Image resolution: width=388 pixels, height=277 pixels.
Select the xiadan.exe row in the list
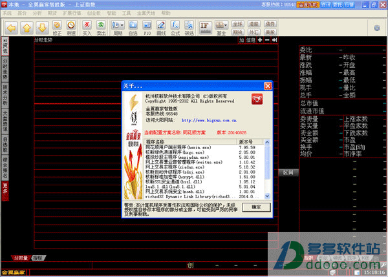point(204,167)
